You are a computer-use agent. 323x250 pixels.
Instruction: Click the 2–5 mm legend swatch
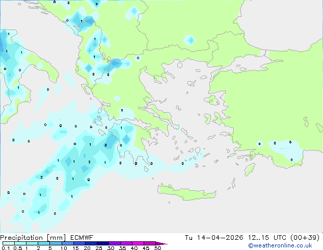[x=44, y=243]
